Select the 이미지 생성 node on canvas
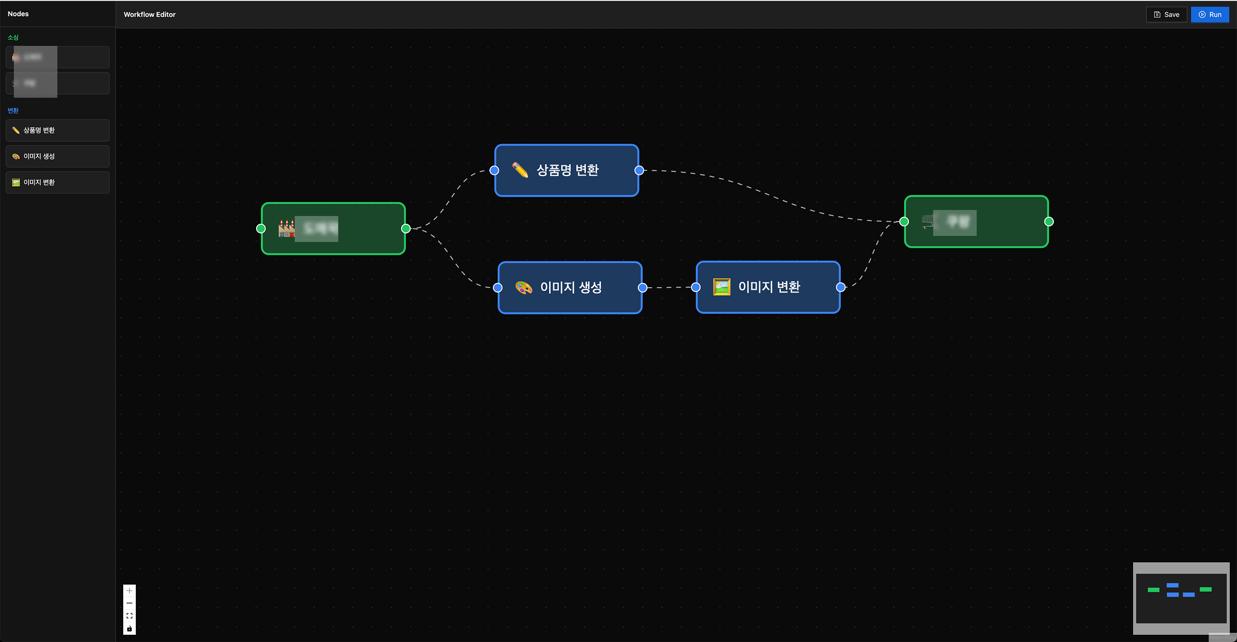Image resolution: width=1237 pixels, height=642 pixels. (570, 287)
